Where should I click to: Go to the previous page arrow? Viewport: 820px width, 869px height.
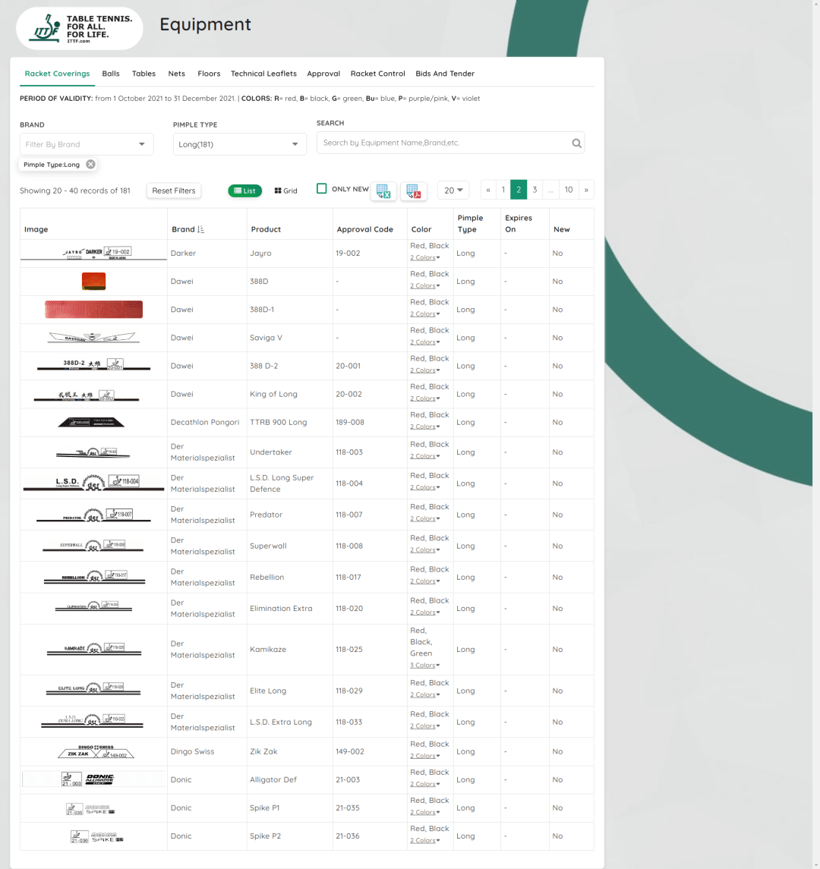[x=488, y=190]
